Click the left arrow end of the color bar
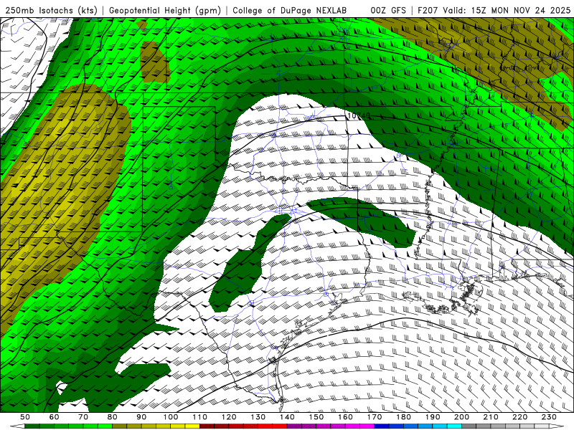The width and height of the screenshot is (574, 430). (17, 426)
